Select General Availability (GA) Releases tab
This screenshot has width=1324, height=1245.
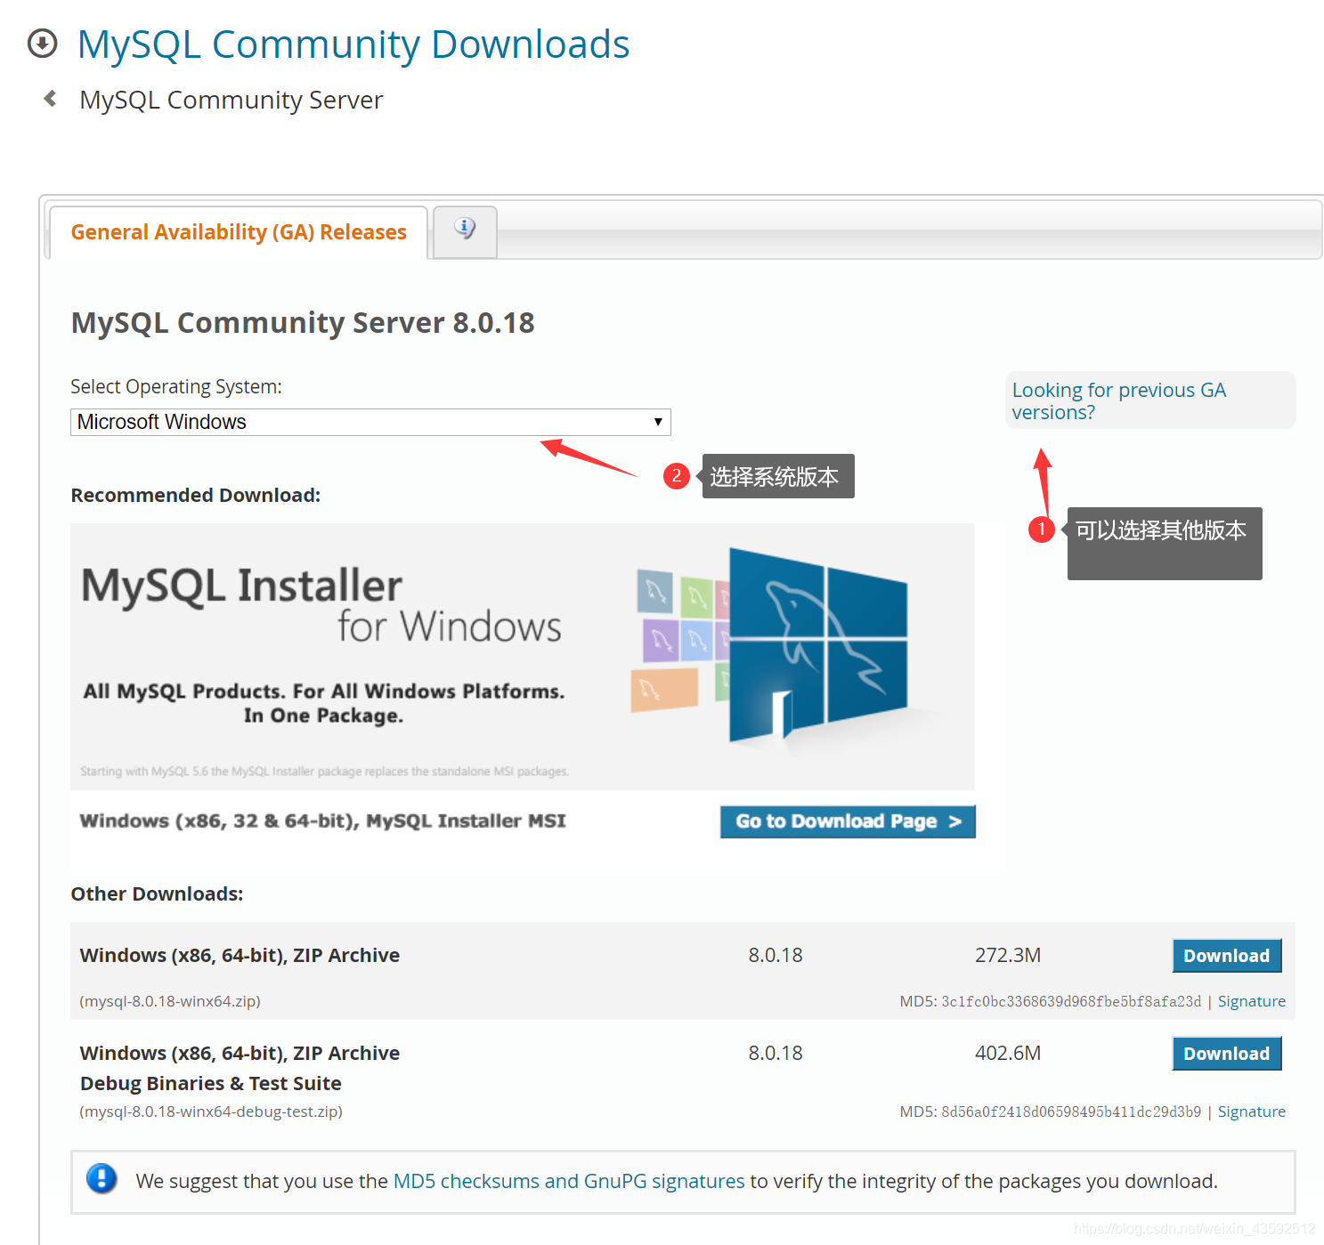coord(239,232)
